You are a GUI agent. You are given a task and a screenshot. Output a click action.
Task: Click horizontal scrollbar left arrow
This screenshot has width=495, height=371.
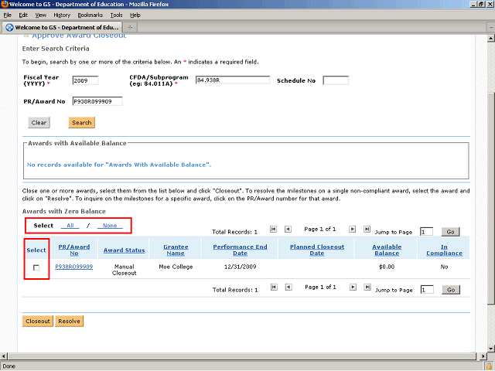pyautogui.click(x=4, y=356)
